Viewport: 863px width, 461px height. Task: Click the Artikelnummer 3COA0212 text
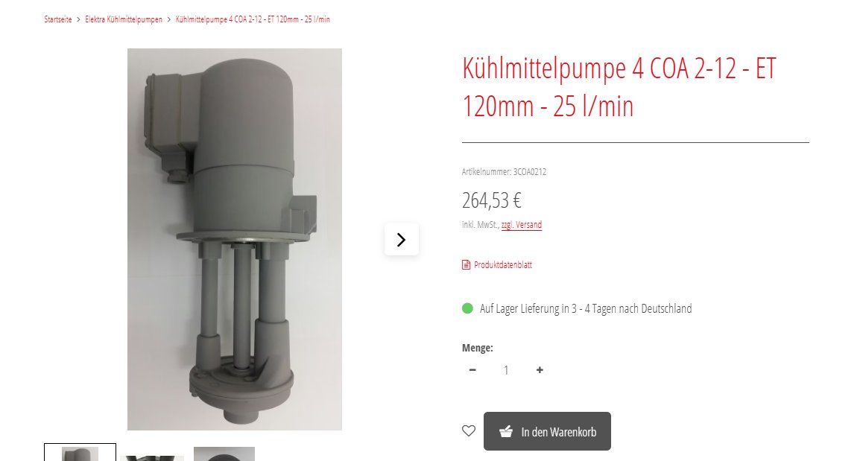point(504,171)
